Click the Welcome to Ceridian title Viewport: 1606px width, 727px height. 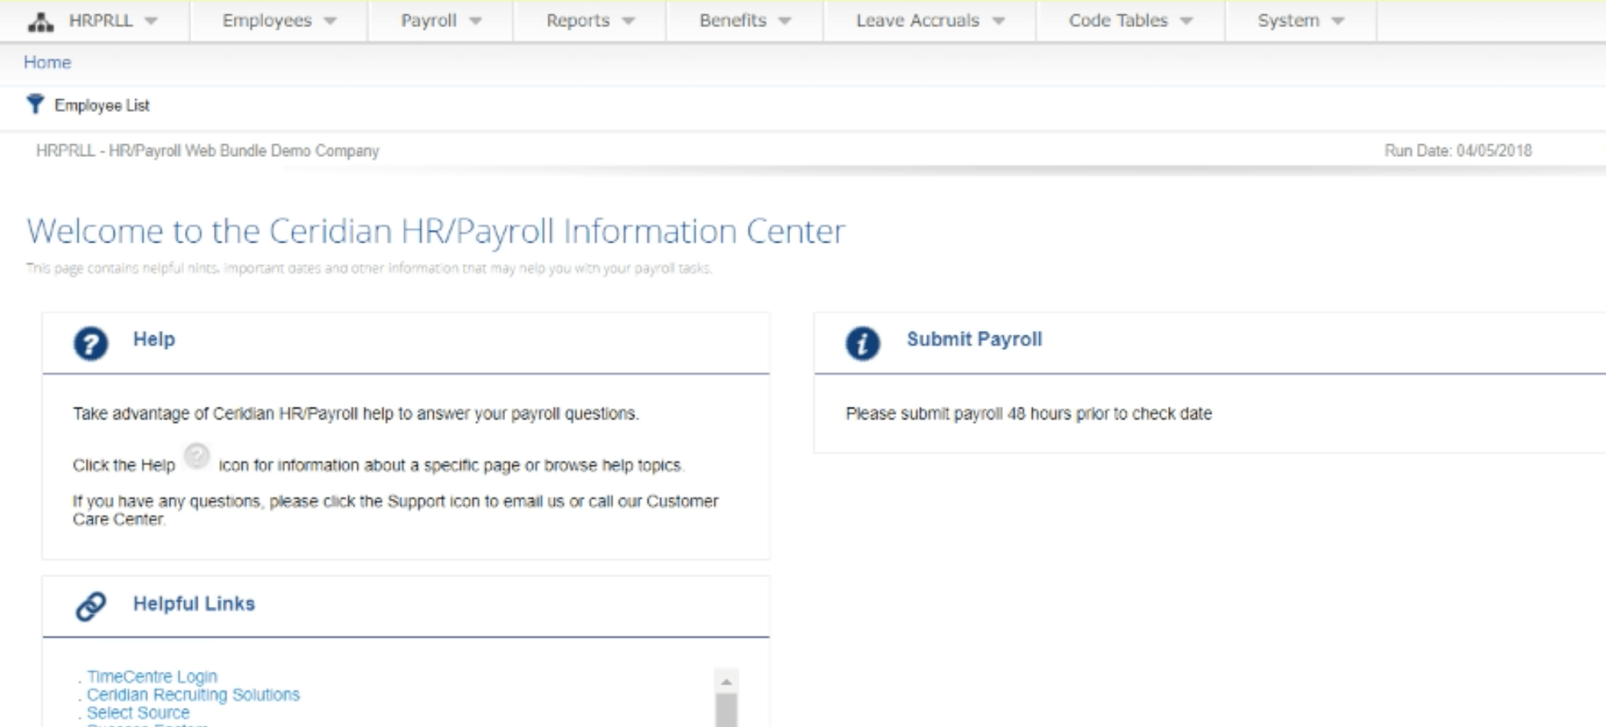[436, 231]
